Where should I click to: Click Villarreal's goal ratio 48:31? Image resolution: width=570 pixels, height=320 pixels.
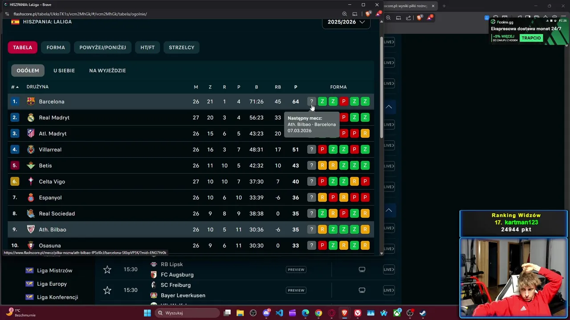[256, 149]
